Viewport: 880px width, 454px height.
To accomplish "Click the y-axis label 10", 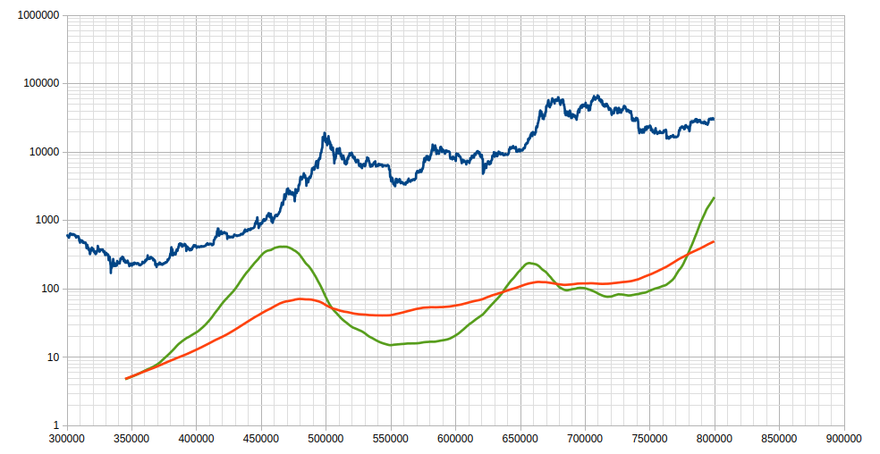I will click(x=53, y=357).
